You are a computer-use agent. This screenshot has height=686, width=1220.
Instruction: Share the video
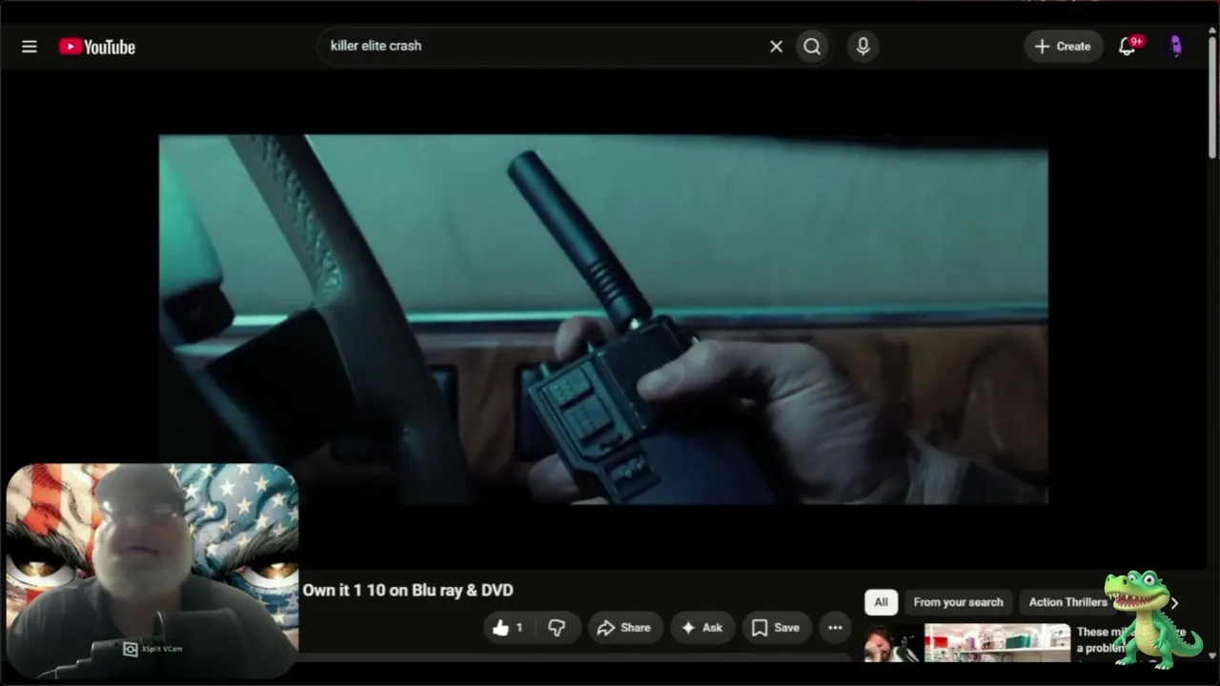pos(624,628)
